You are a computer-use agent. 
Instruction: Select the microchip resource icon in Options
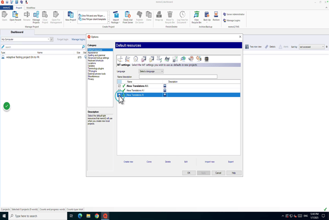tap(207, 59)
